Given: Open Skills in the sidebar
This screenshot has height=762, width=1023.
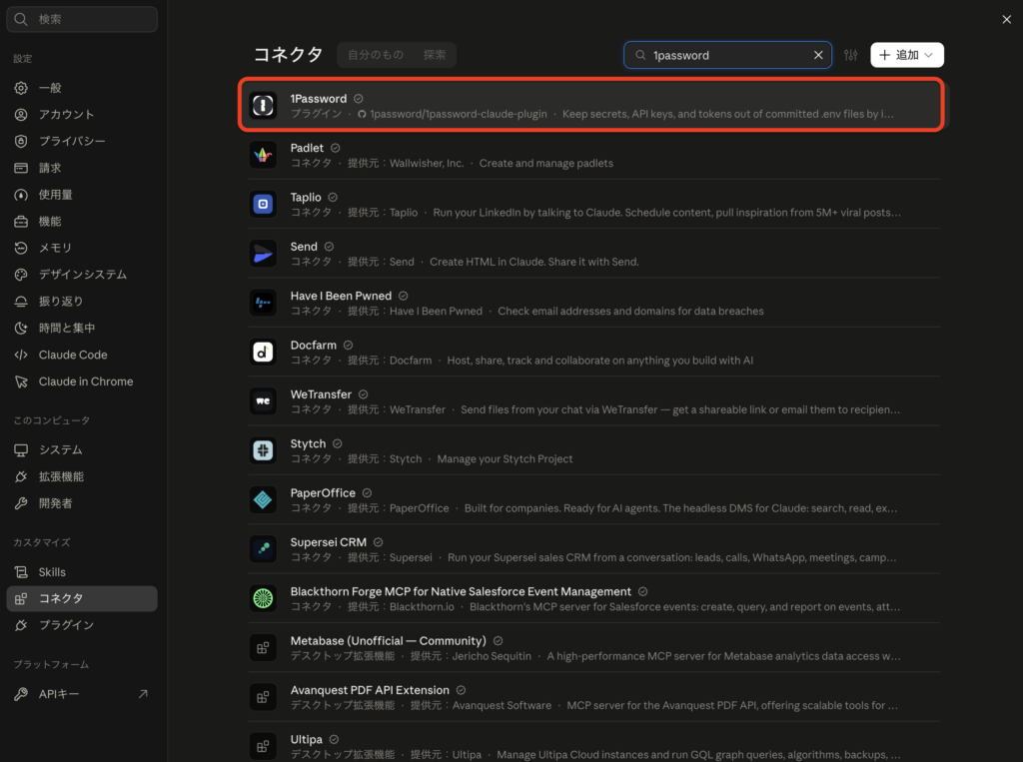Looking at the screenshot, I should point(82,572).
